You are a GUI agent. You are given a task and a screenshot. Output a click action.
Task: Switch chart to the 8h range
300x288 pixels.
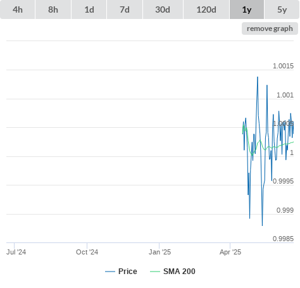click(x=53, y=9)
